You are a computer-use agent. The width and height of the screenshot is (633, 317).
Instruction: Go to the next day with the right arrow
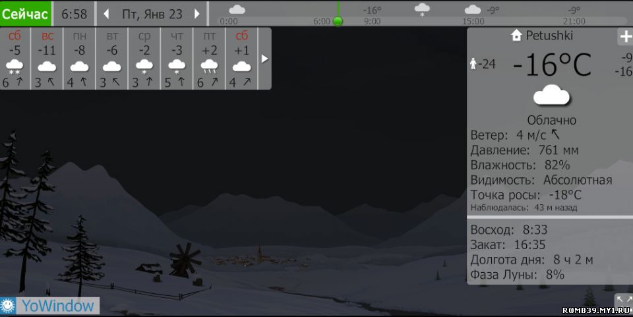(196, 14)
